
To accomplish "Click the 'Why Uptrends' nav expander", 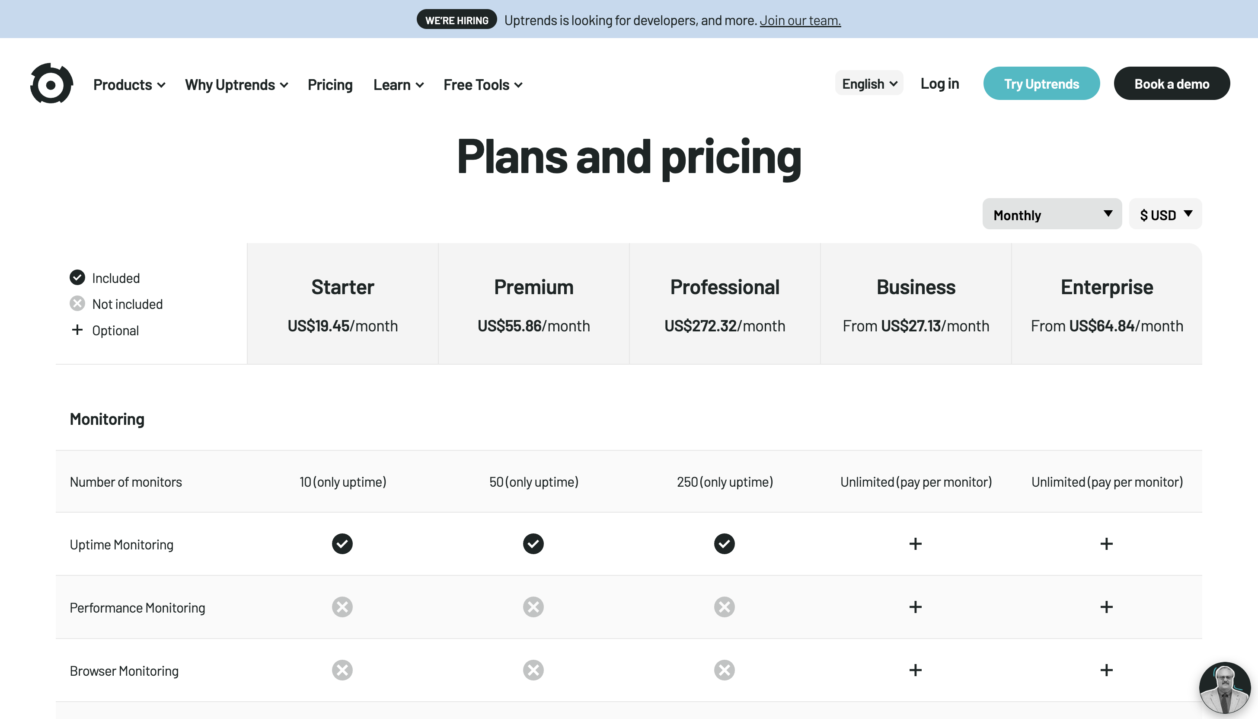I will tap(238, 84).
